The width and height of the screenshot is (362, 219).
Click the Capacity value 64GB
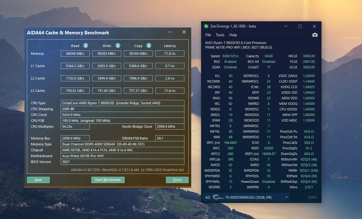[269, 56]
